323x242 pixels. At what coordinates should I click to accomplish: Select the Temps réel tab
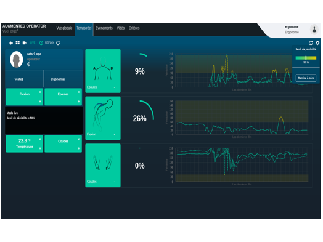pyautogui.click(x=84, y=28)
